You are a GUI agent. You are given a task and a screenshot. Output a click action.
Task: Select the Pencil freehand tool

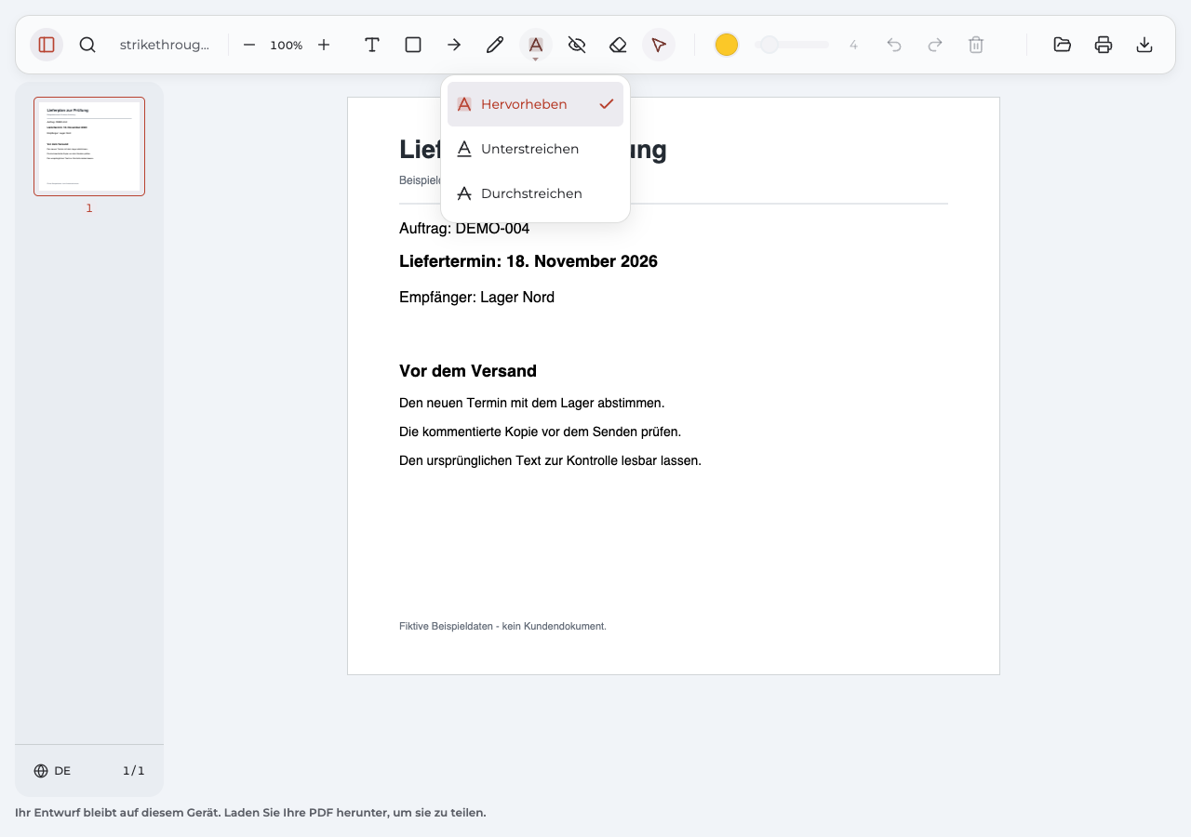495,45
